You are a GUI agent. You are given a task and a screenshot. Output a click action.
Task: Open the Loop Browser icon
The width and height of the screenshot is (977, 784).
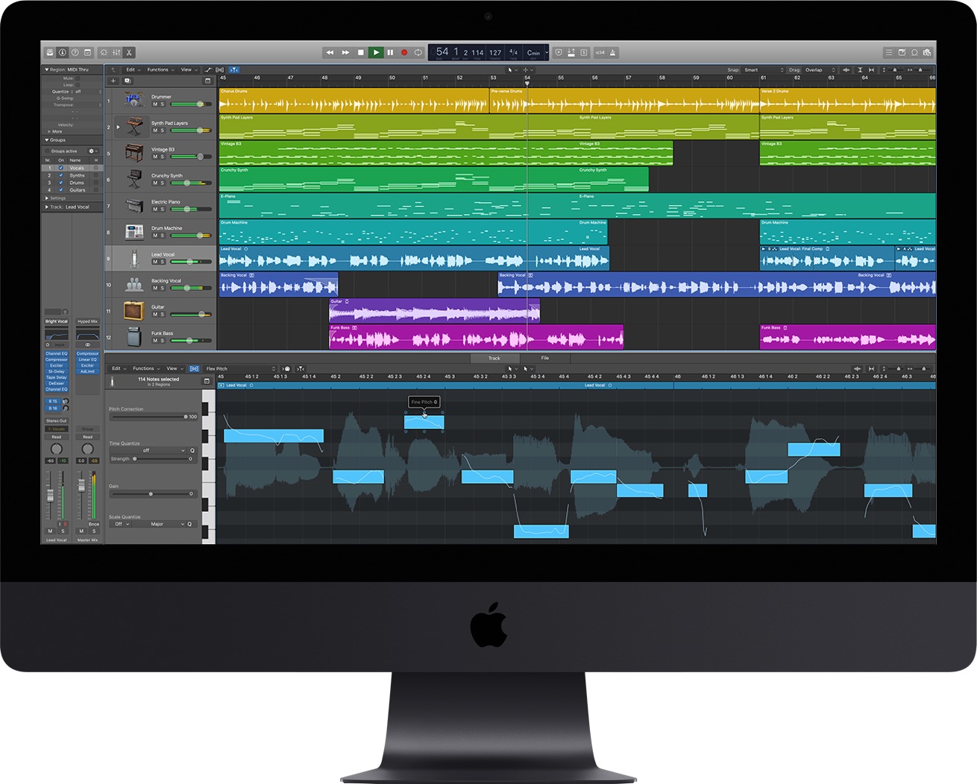tap(914, 53)
